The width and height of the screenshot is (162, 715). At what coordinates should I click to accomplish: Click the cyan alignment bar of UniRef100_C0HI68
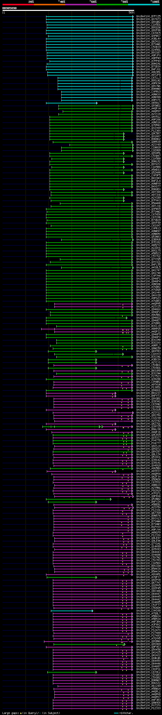click(72, 610)
